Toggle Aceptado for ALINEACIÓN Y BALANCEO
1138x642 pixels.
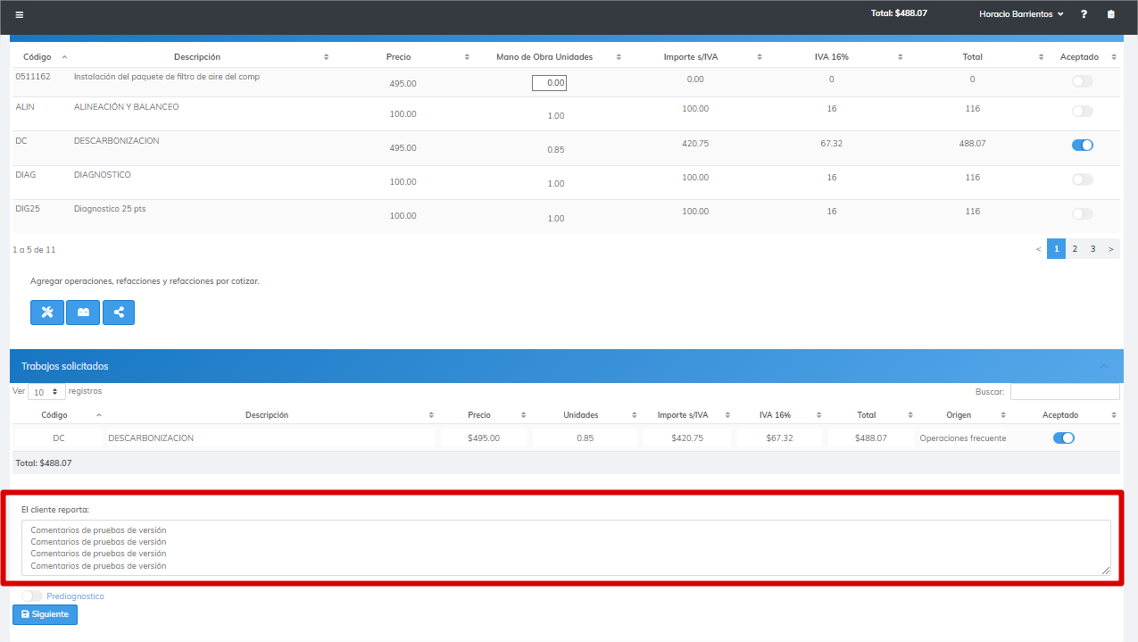[1082, 112]
